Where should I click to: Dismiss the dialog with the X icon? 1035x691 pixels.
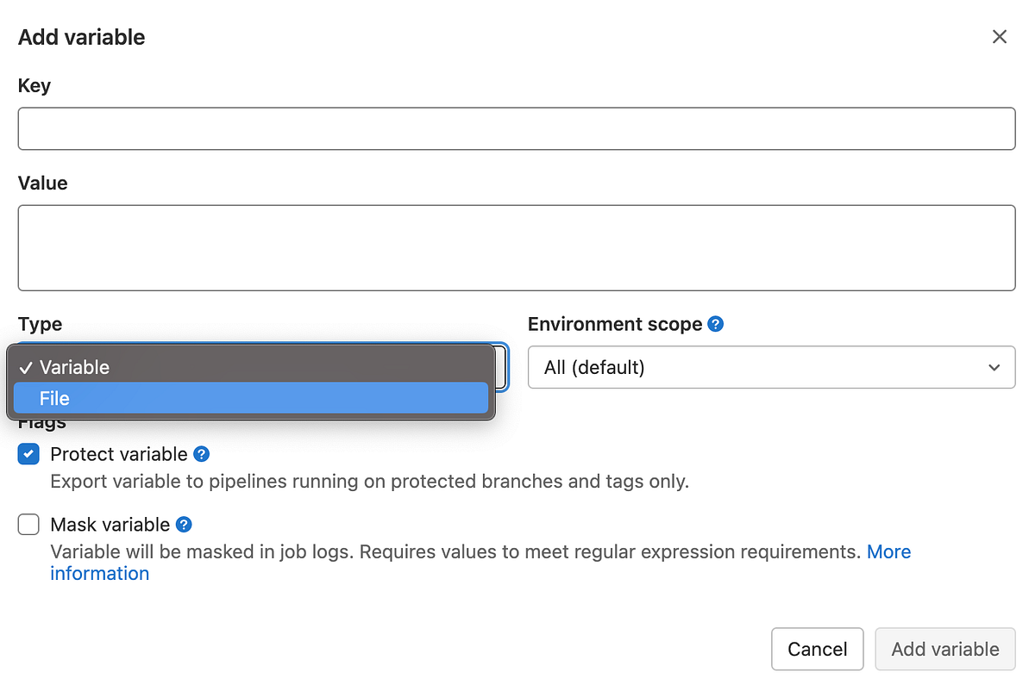(999, 36)
